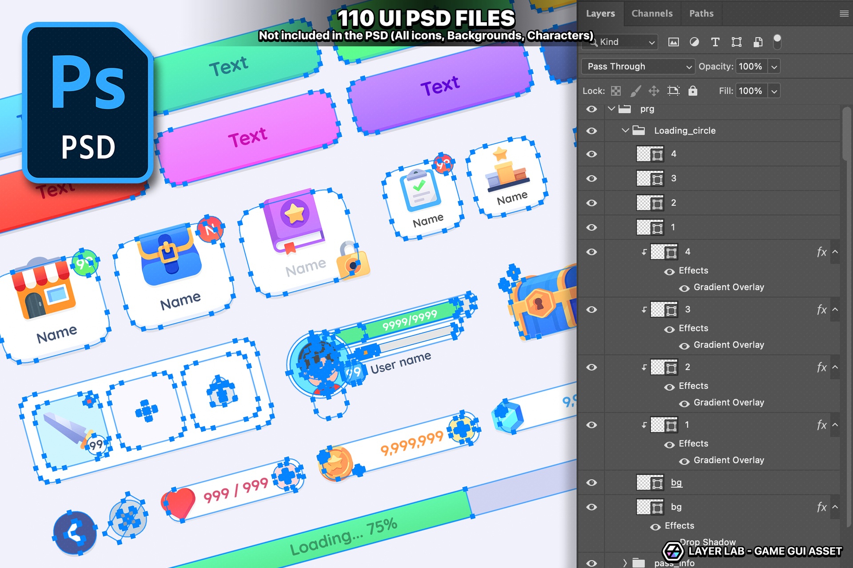
Task: Click the shape layer filter icon
Action: 737,42
